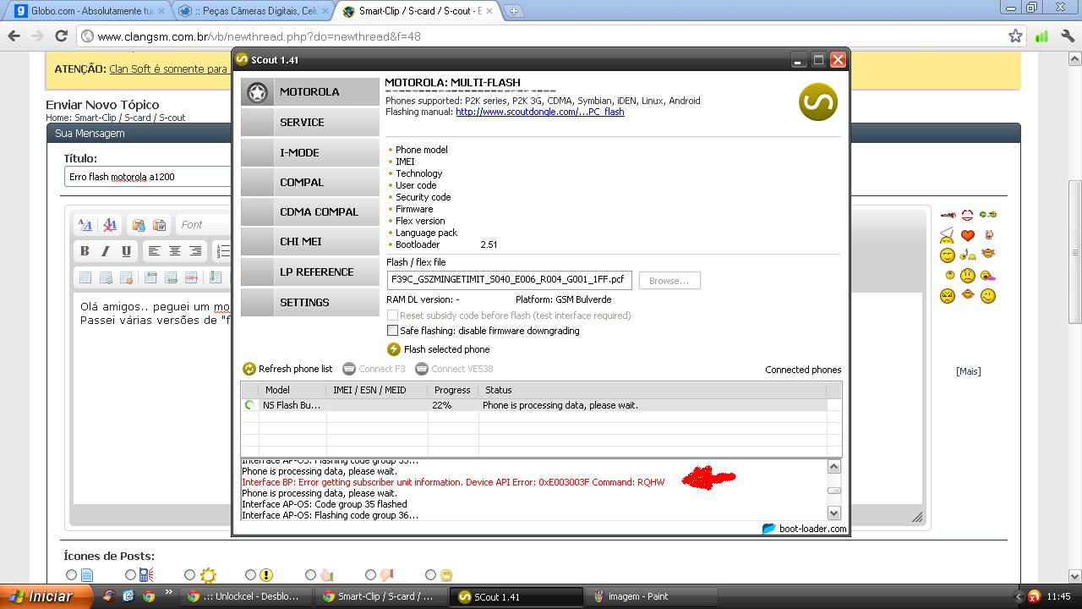Open CDMA COMPAL section in SCout

coord(309,212)
